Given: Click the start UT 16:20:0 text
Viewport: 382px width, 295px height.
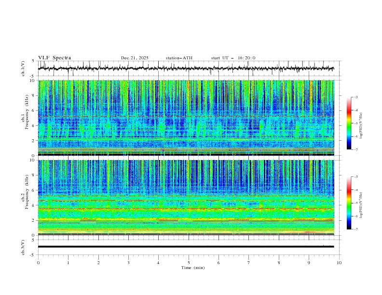Looking at the screenshot, I should click(233, 58).
